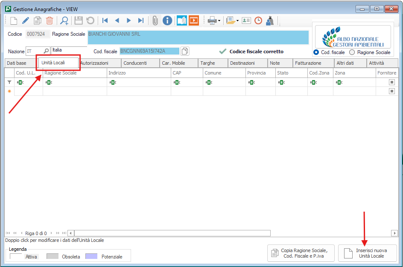Open Nazione lookup via magnifier

tap(46, 51)
